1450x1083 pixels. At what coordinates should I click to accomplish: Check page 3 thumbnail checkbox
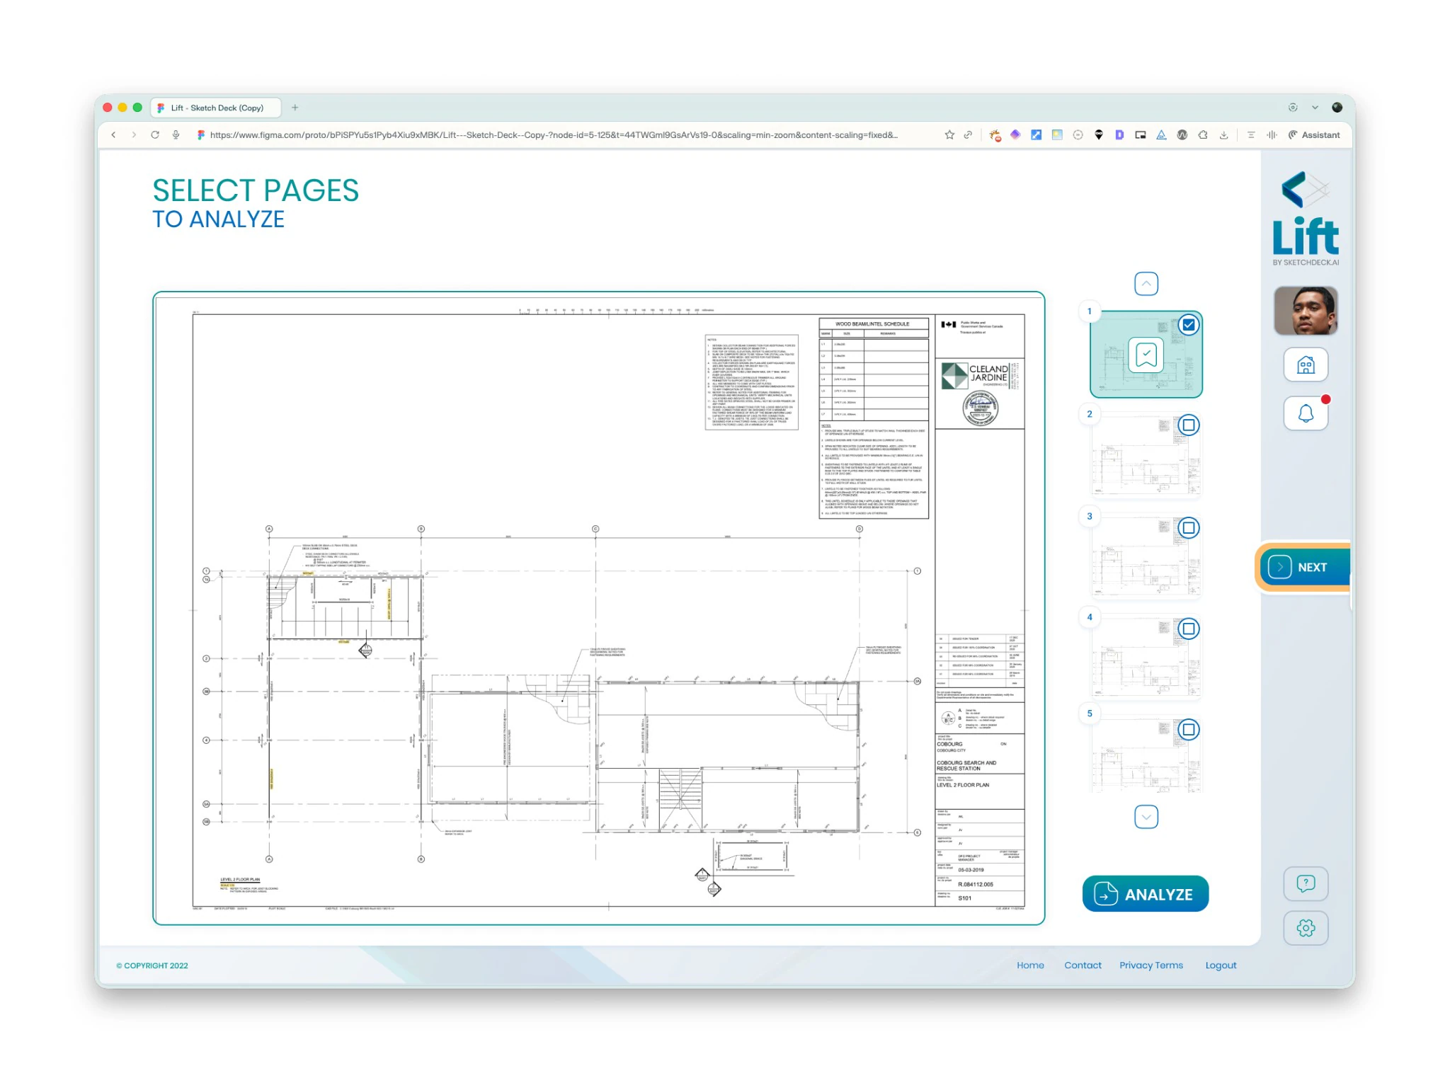1189,528
